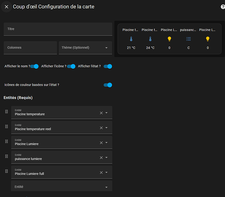Viewport: 225px width, 197px height.
Task: Toggle Afficher le nom switch
Action: [34, 66]
